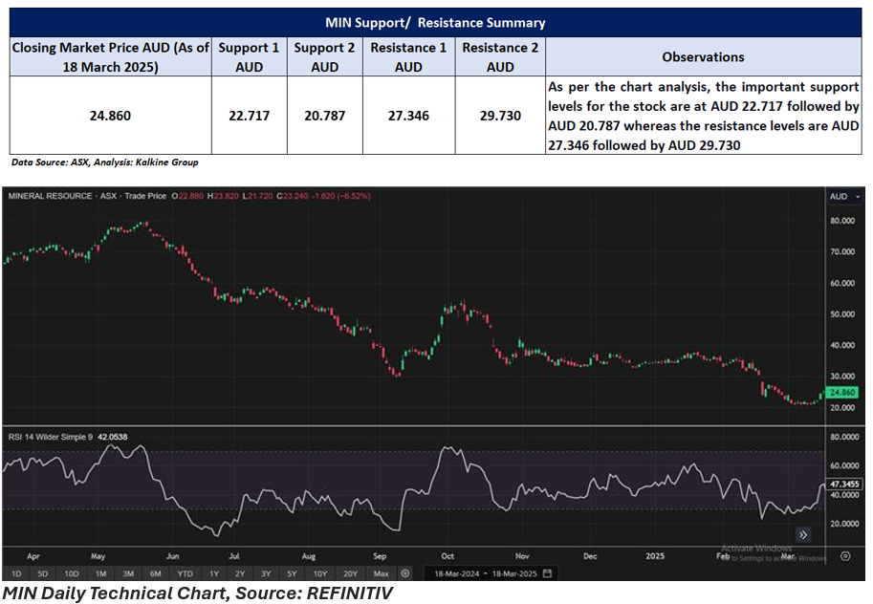Click the Support 1 value 22.717

pos(249,116)
